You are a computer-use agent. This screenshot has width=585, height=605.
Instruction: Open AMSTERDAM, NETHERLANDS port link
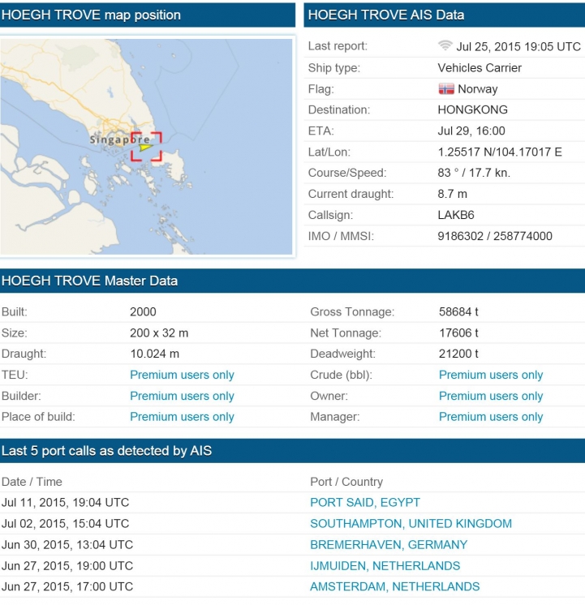(x=394, y=586)
